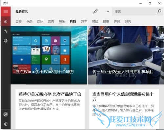Click the 当当网 article summary text

coord(123,110)
